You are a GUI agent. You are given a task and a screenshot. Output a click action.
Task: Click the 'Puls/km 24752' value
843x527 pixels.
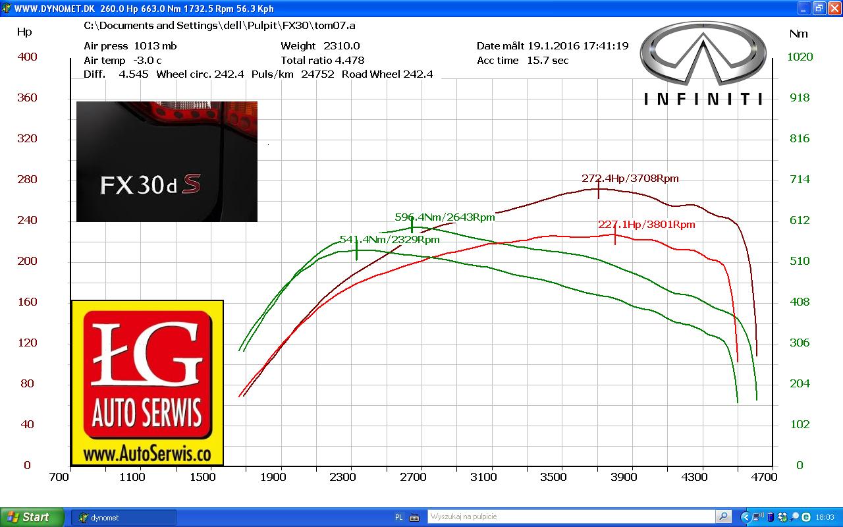(x=293, y=74)
